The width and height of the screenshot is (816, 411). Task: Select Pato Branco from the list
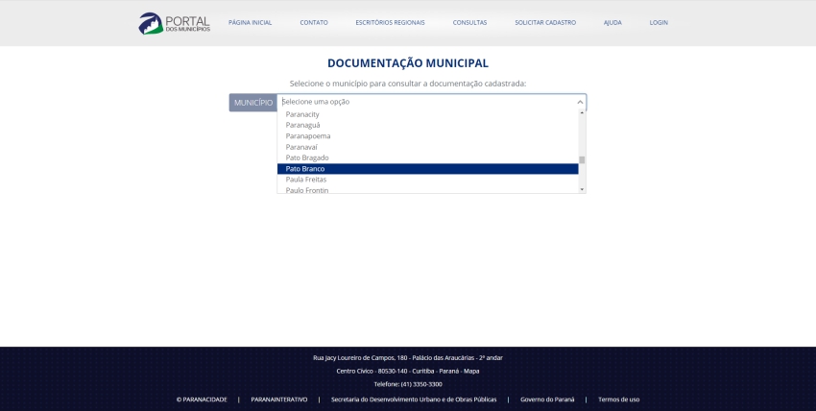(x=305, y=169)
